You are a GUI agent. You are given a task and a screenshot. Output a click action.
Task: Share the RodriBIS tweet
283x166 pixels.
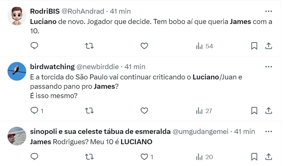(x=268, y=46)
